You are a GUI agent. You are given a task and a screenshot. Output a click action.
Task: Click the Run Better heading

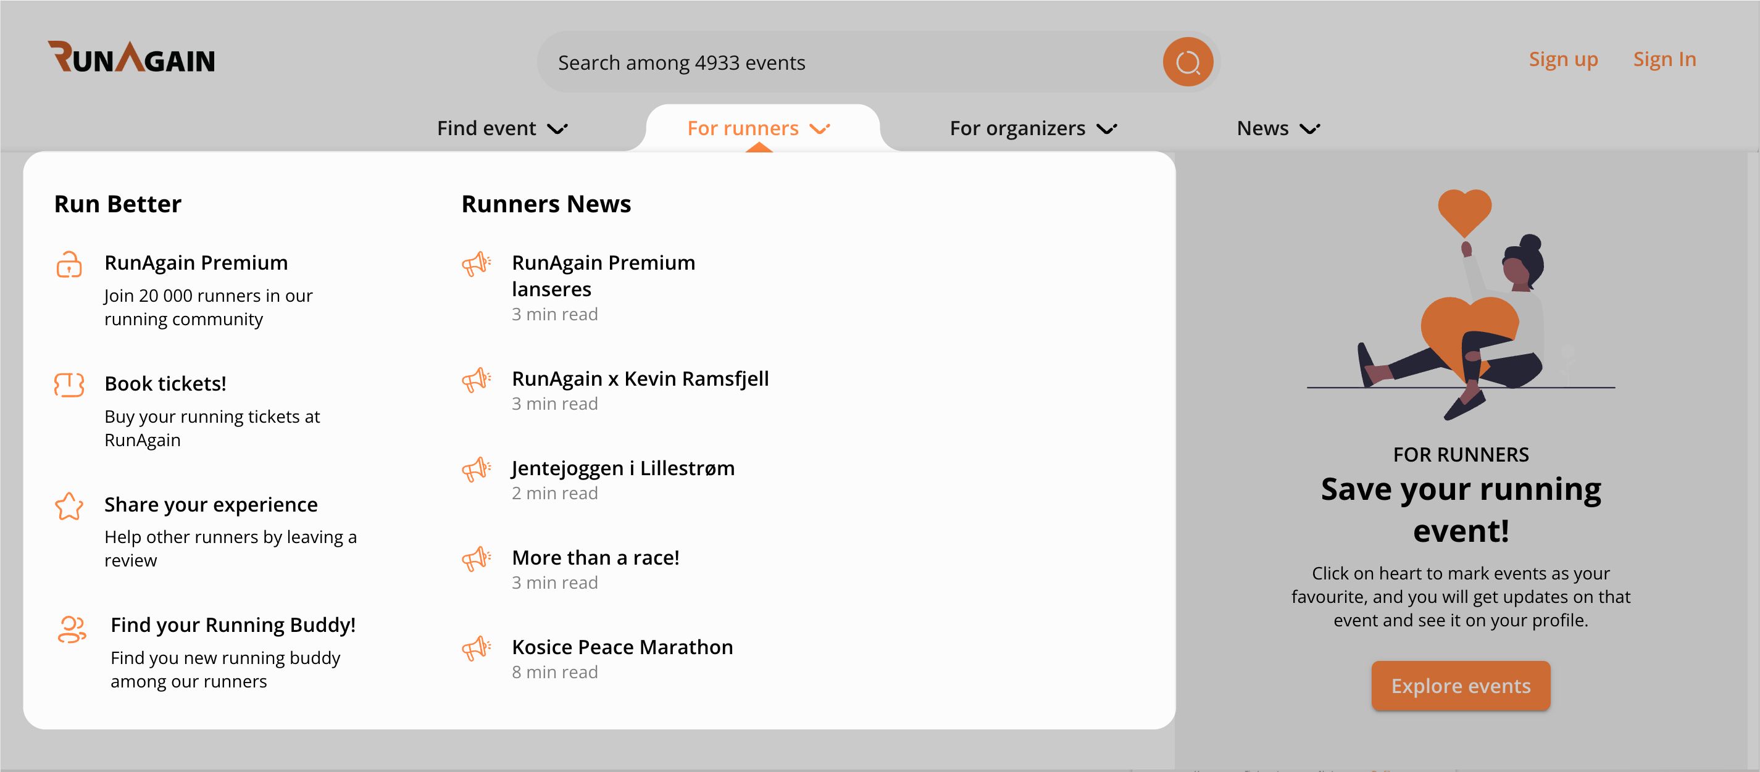point(117,204)
